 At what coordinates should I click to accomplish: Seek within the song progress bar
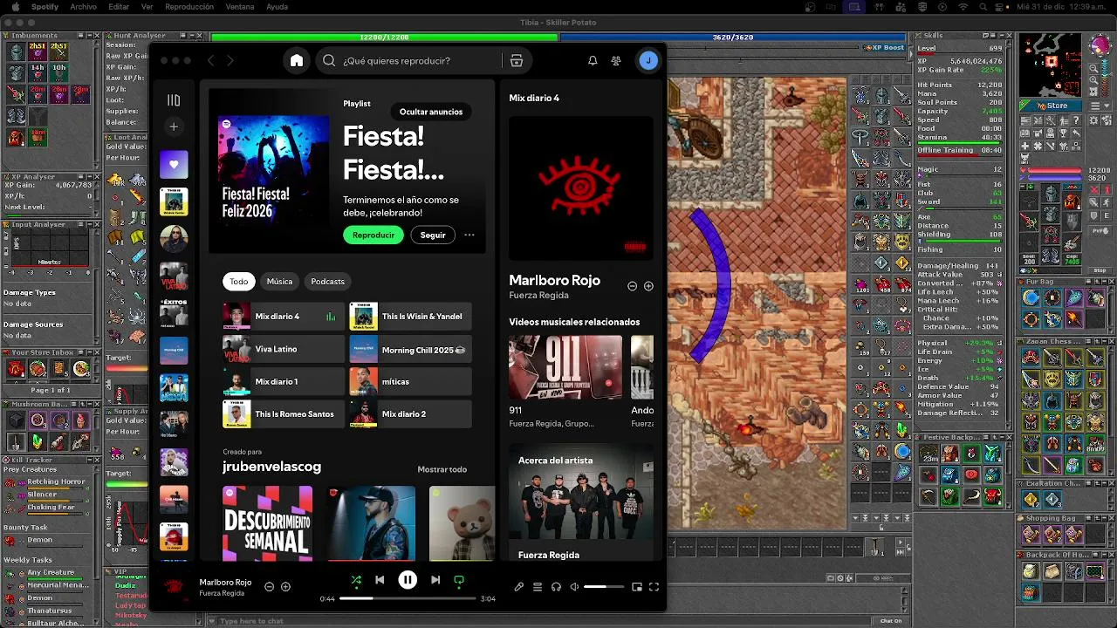pyautogui.click(x=408, y=598)
